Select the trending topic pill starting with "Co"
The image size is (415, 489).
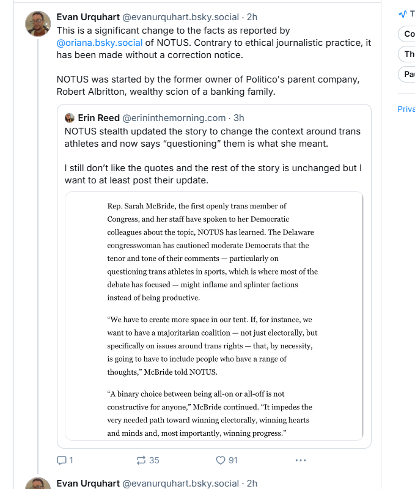click(x=408, y=34)
